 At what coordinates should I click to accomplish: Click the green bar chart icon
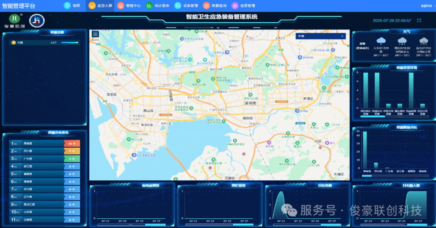click(x=149, y=6)
